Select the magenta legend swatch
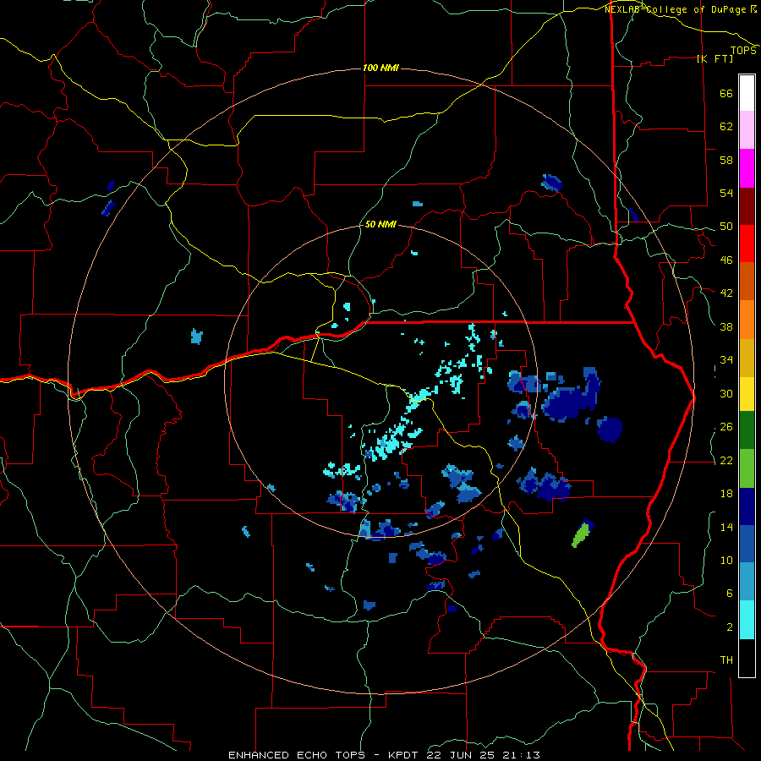761x761 pixels. coord(747,168)
